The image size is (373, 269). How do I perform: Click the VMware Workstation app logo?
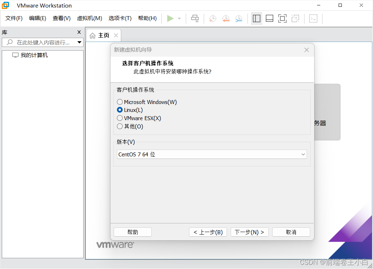point(5,5)
